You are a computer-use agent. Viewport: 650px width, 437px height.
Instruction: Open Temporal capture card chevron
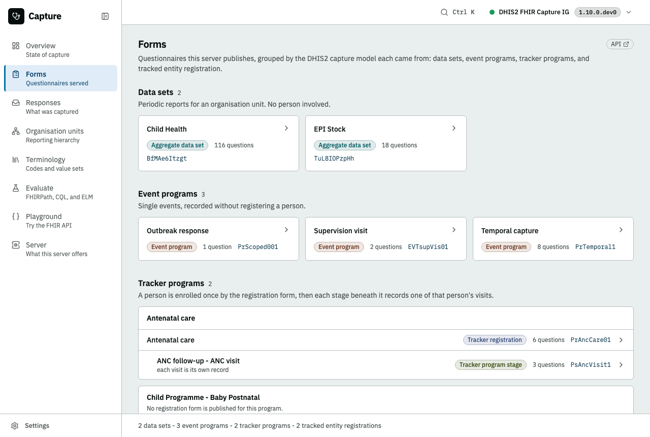coord(621,230)
